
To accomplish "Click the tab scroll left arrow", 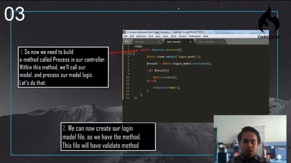I will [x=125, y=42].
